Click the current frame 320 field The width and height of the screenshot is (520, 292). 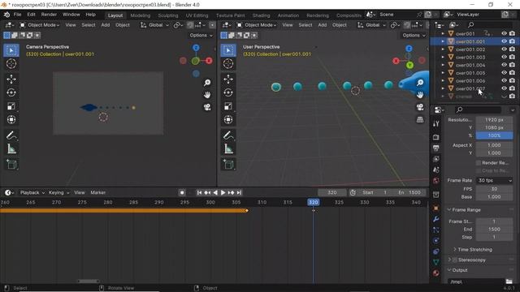332,192
